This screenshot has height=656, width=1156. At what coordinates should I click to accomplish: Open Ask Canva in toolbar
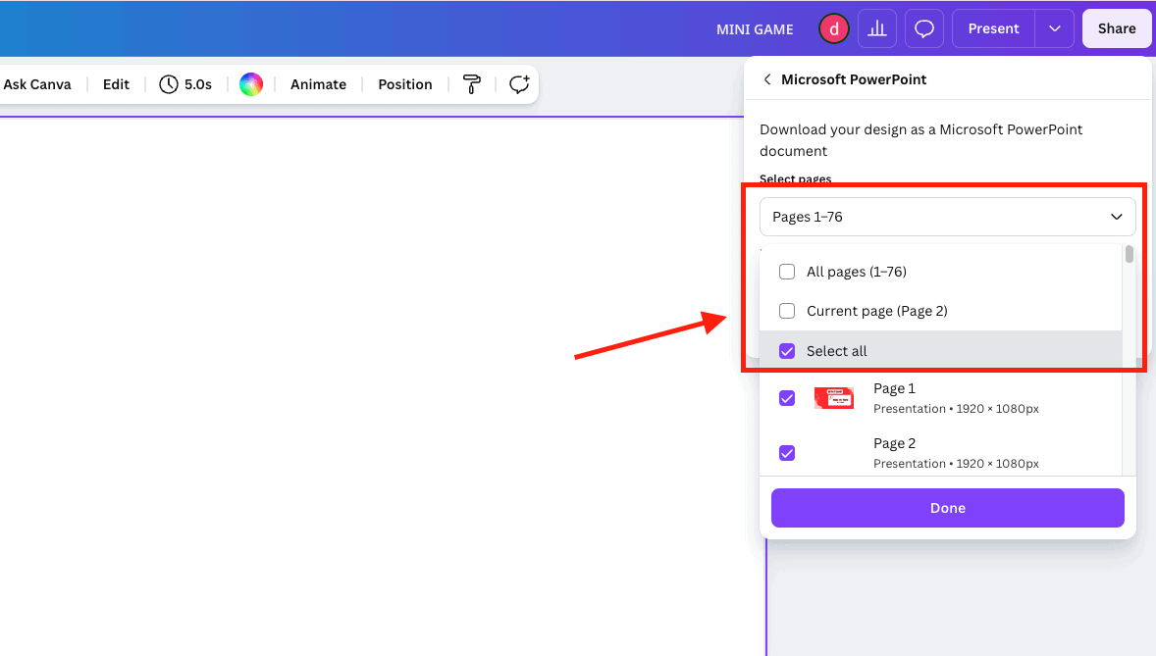click(x=37, y=84)
